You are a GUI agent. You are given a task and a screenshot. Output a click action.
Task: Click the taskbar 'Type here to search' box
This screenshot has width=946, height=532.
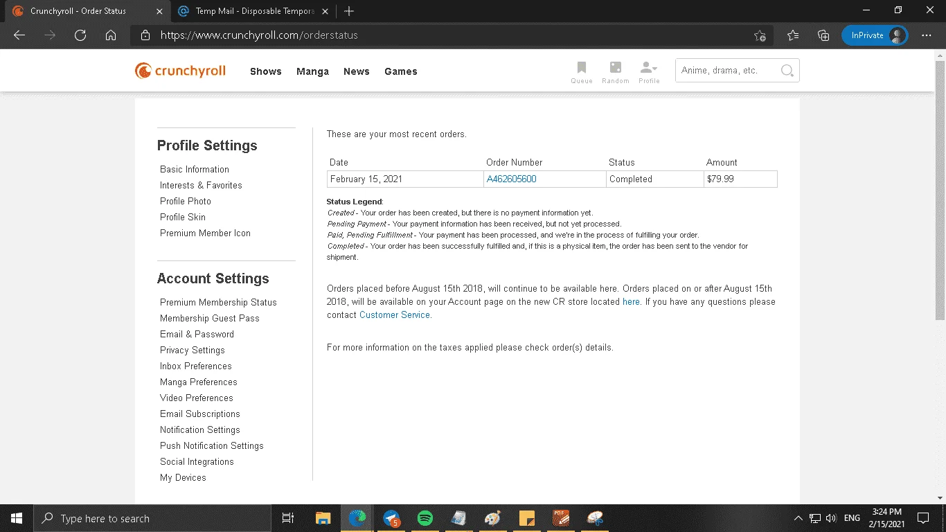(x=152, y=518)
